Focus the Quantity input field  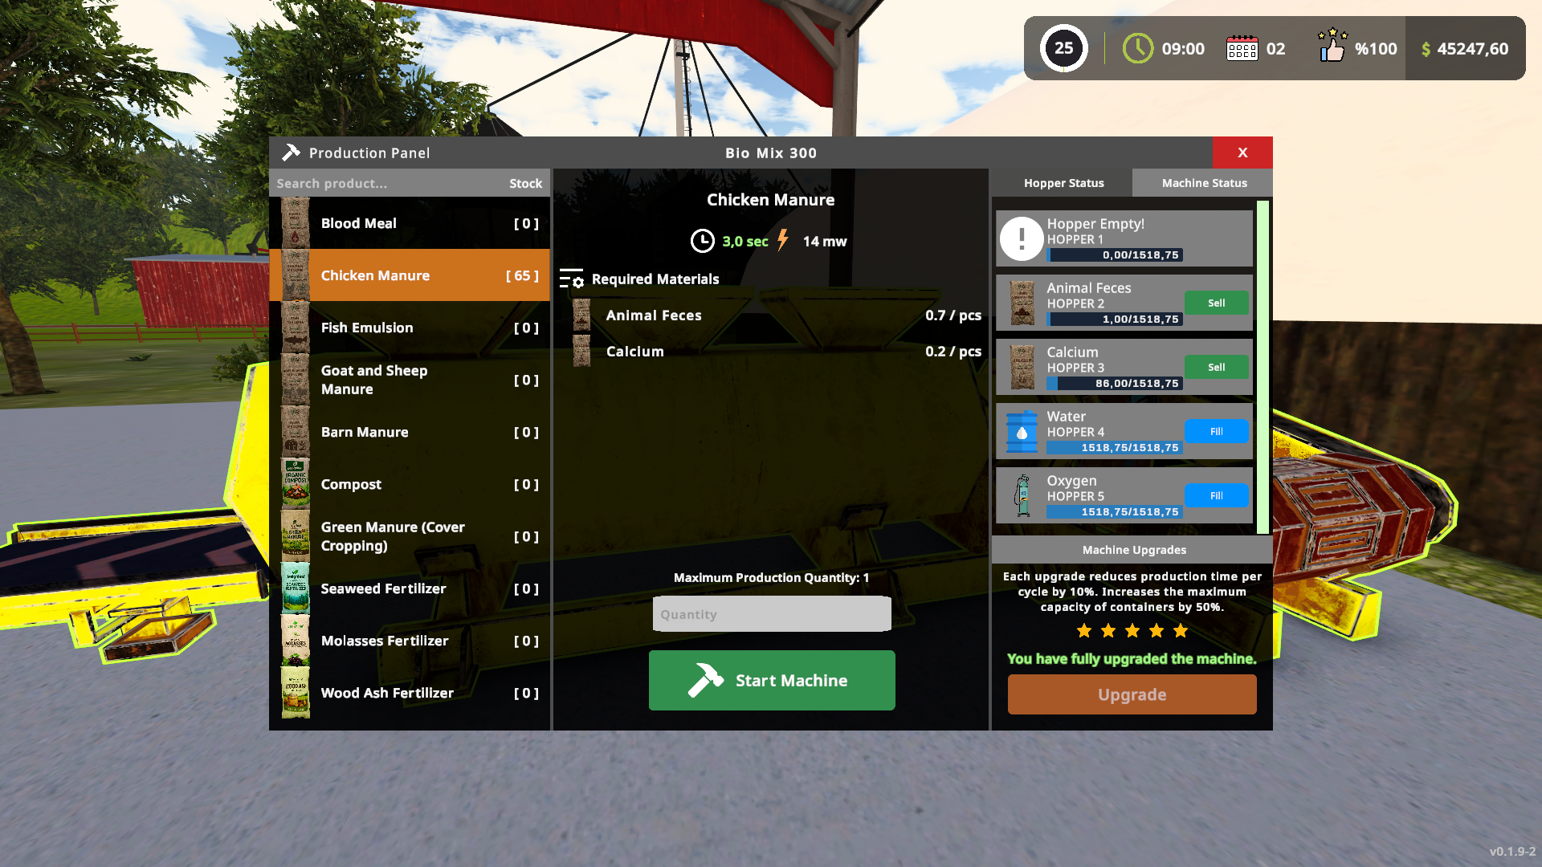772,614
